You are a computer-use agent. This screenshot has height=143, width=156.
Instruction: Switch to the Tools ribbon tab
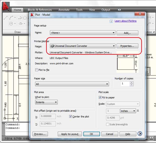coord(79,10)
